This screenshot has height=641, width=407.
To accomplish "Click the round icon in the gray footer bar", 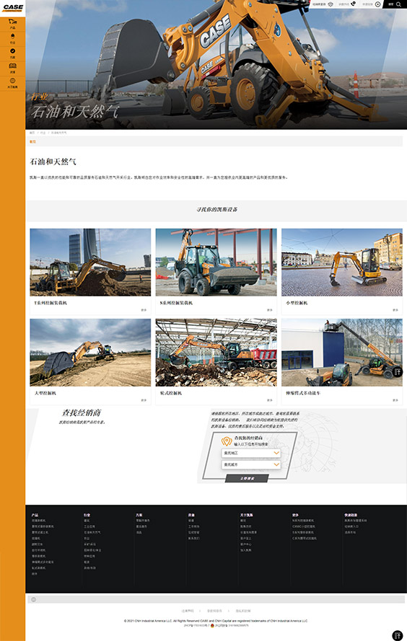I will coord(33,599).
